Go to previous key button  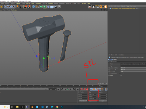(x=62, y=89)
